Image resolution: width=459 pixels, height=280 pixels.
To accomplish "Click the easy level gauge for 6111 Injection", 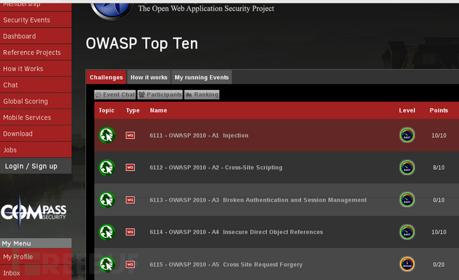I will (407, 135).
